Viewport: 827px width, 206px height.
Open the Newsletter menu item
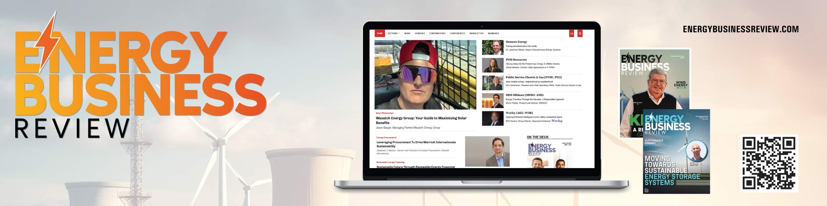pyautogui.click(x=476, y=33)
